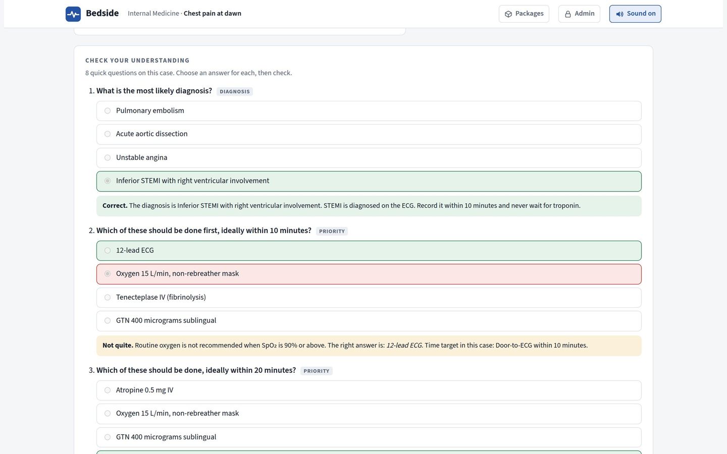Pick Inferior STEMI with right ventricular involvement
The width and height of the screenshot is (727, 454).
[x=369, y=181]
